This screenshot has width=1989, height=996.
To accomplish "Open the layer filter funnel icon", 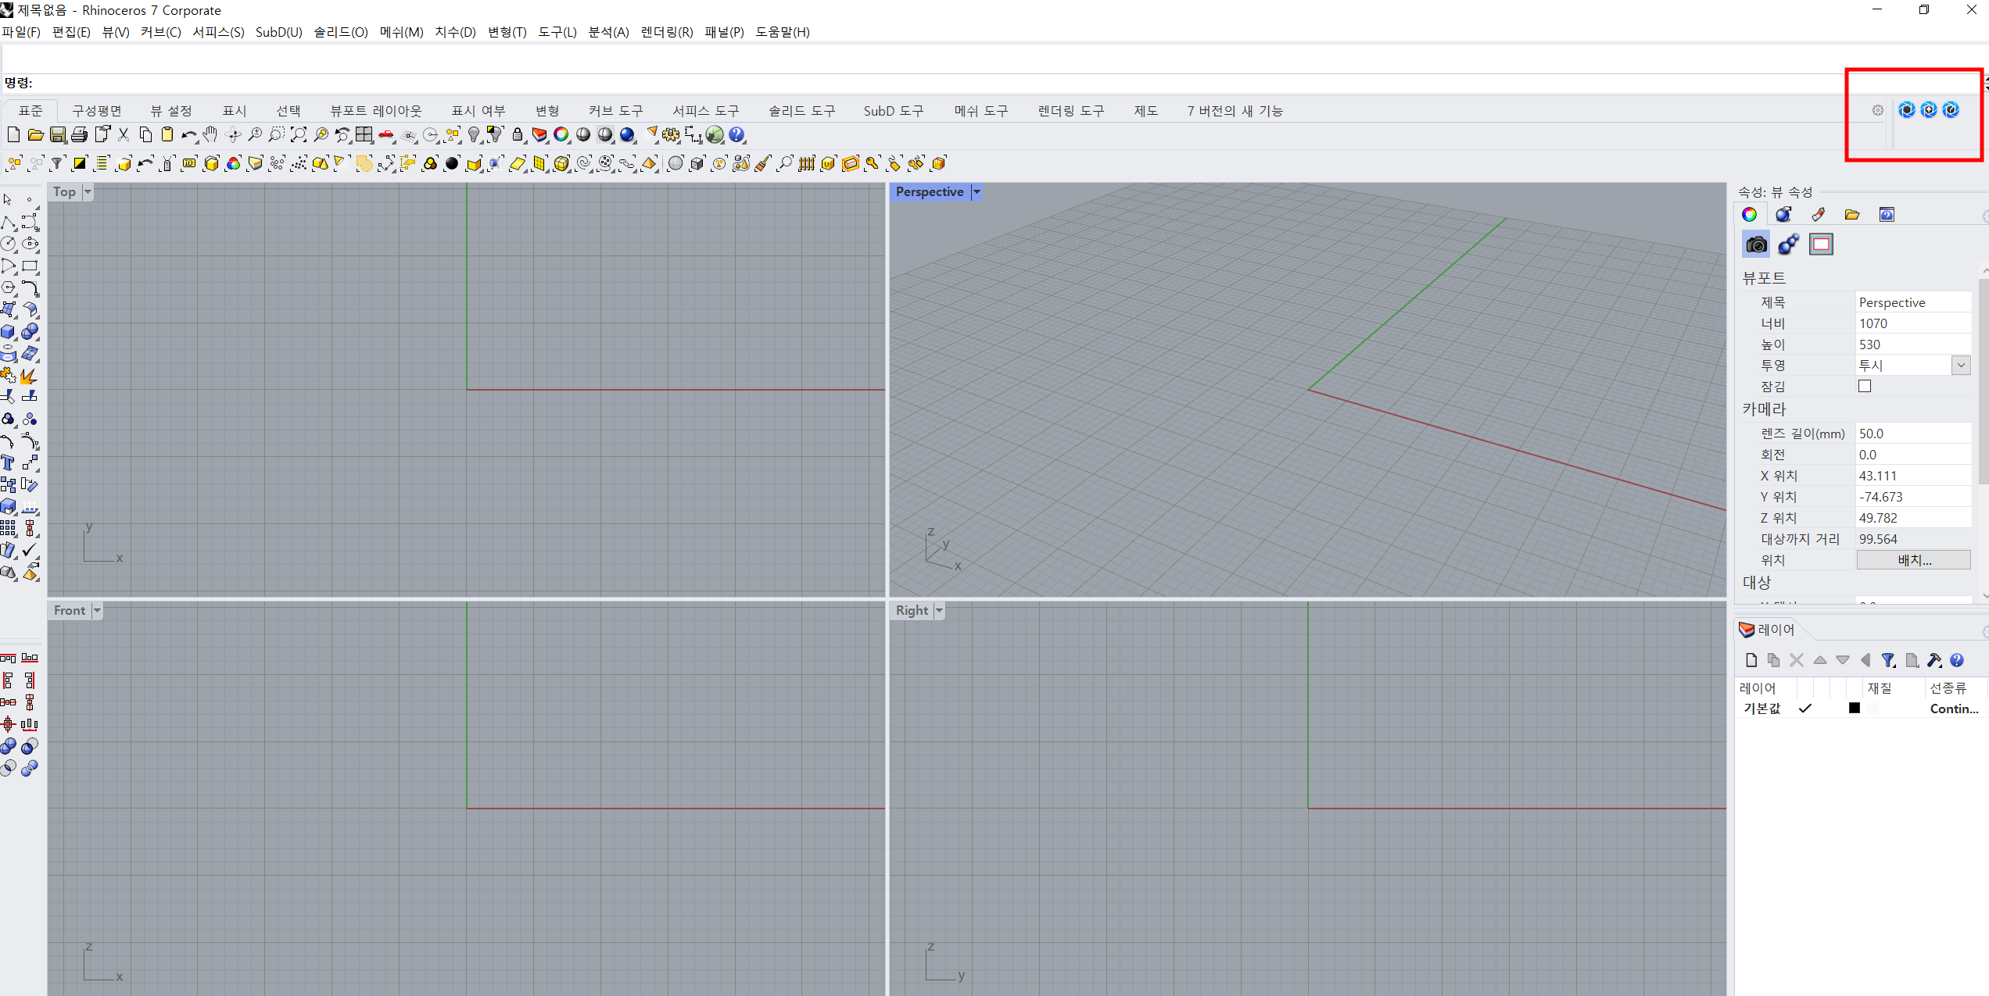I will pyautogui.click(x=1888, y=661).
